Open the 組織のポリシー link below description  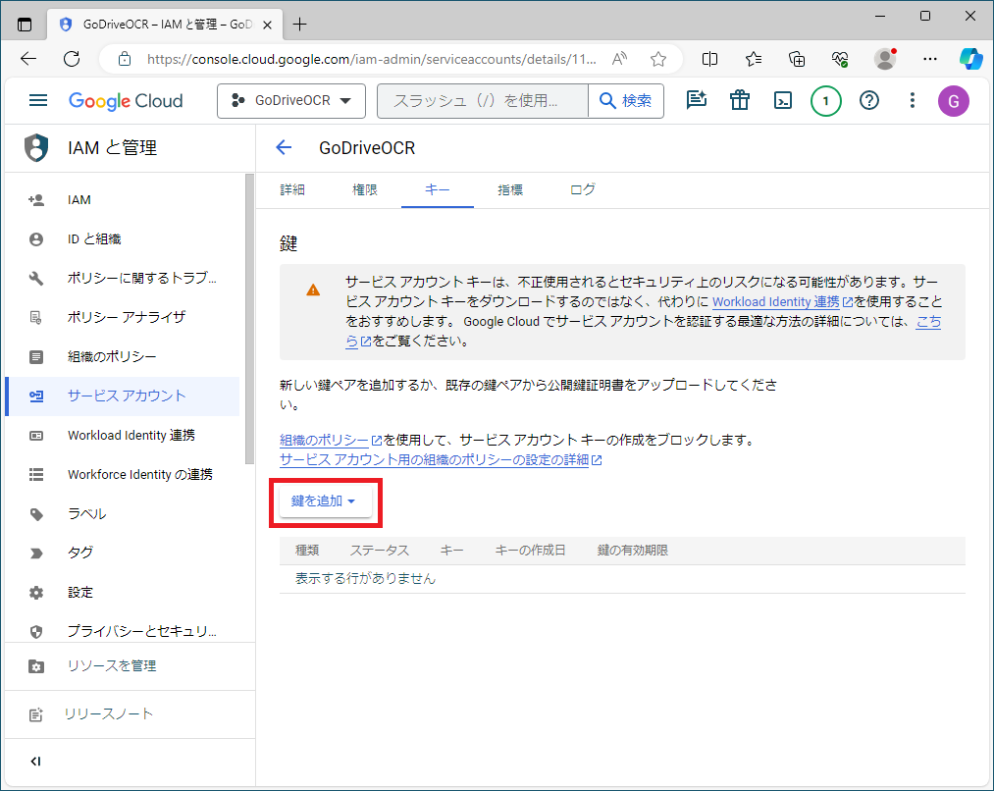coord(331,440)
